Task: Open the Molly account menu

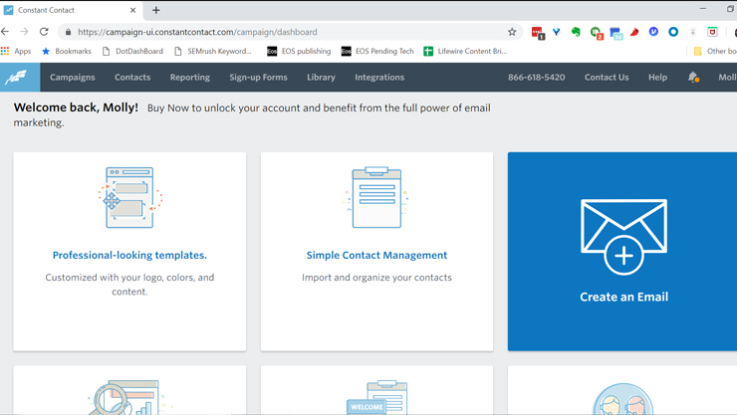Action: coord(727,77)
